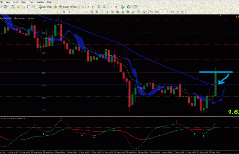Switch timeframe to MN
Viewport: 239px width, 154px height.
tap(183, 12)
